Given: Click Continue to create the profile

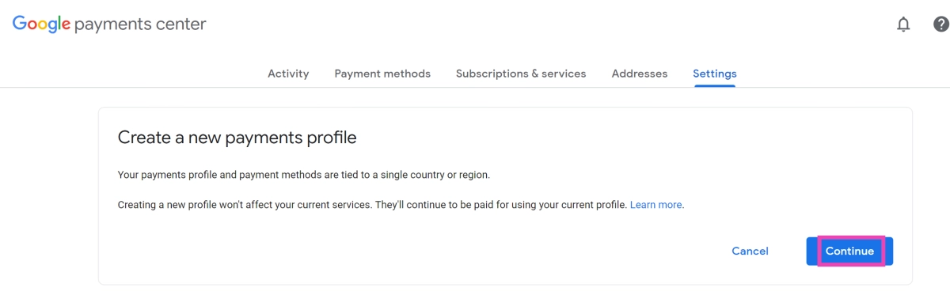Looking at the screenshot, I should click(x=849, y=252).
